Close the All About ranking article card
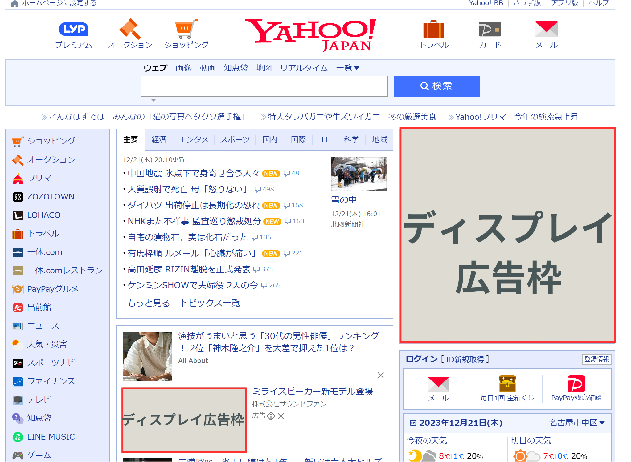631x462 pixels. (381, 375)
